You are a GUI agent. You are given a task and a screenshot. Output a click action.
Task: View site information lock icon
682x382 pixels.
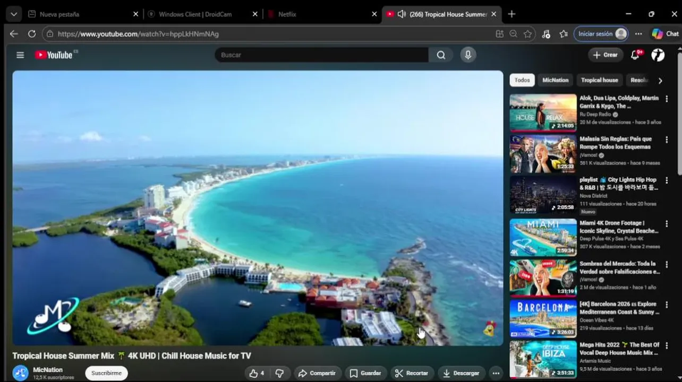(x=49, y=34)
